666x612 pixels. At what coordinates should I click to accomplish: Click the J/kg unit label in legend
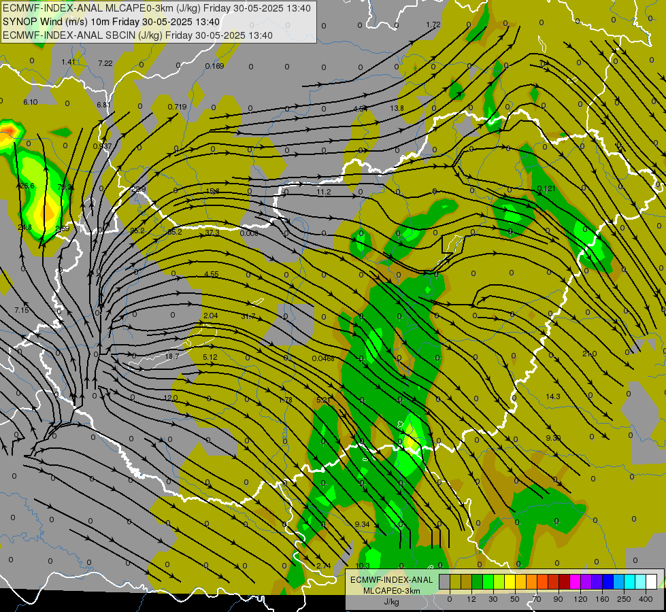(x=392, y=602)
